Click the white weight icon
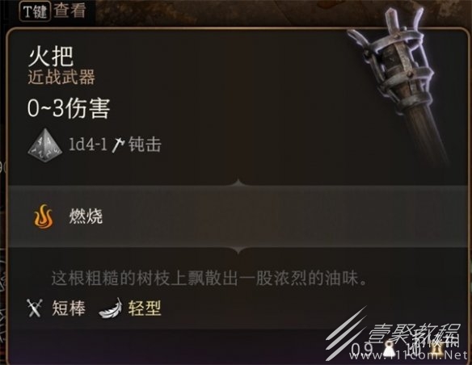This screenshot has width=472, height=365. [x=390, y=350]
